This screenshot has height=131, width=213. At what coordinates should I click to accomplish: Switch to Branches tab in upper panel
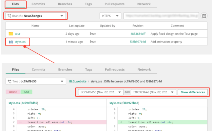[65, 4]
